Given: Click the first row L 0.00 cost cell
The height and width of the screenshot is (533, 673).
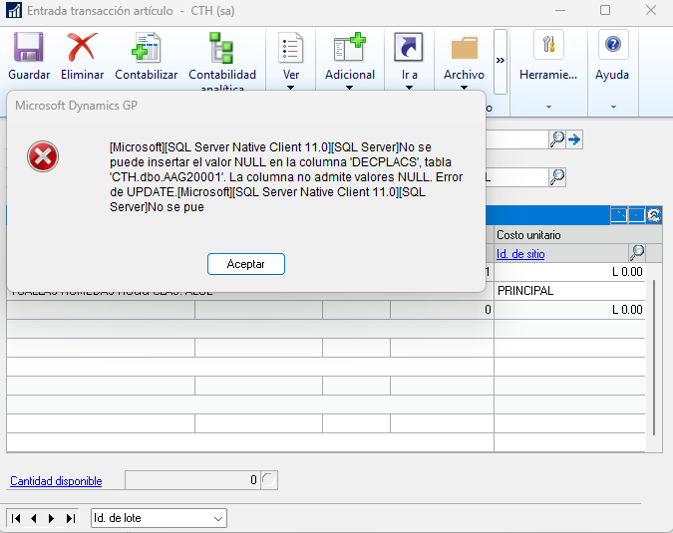Looking at the screenshot, I should click(570, 272).
